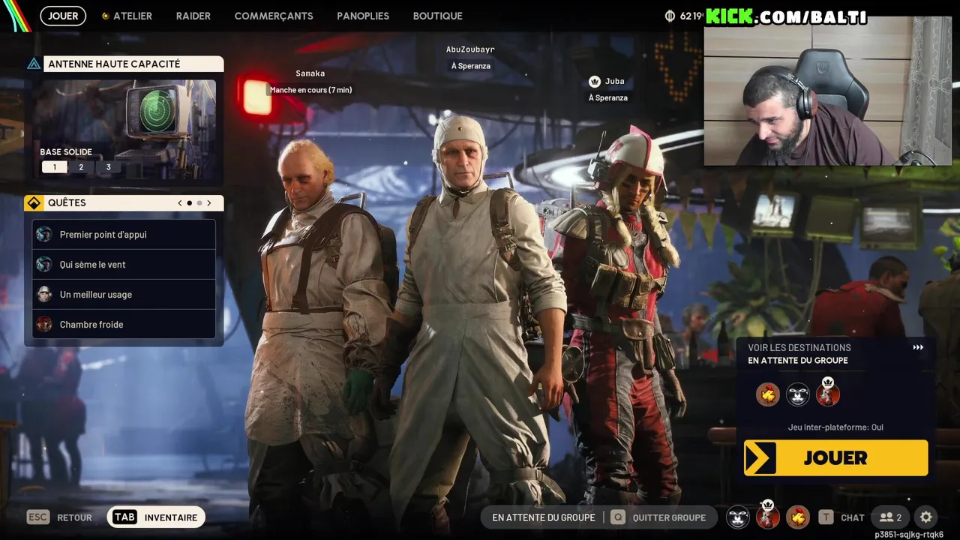Click the quest icon for Premier point d'appui
960x540 pixels.
pyautogui.click(x=44, y=234)
